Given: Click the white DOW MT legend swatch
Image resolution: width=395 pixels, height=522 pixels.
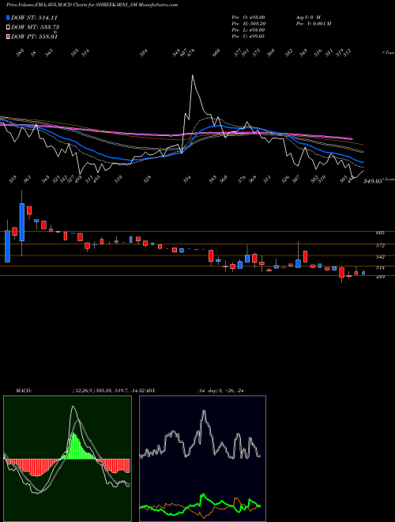Looking at the screenshot, I should [x=8, y=27].
